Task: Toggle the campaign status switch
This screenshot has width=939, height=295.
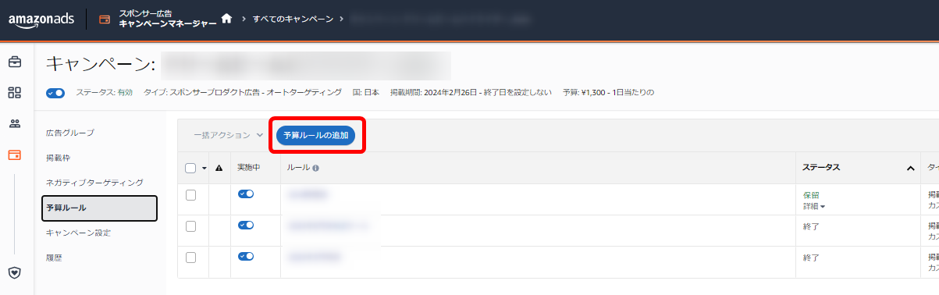Action: click(55, 93)
